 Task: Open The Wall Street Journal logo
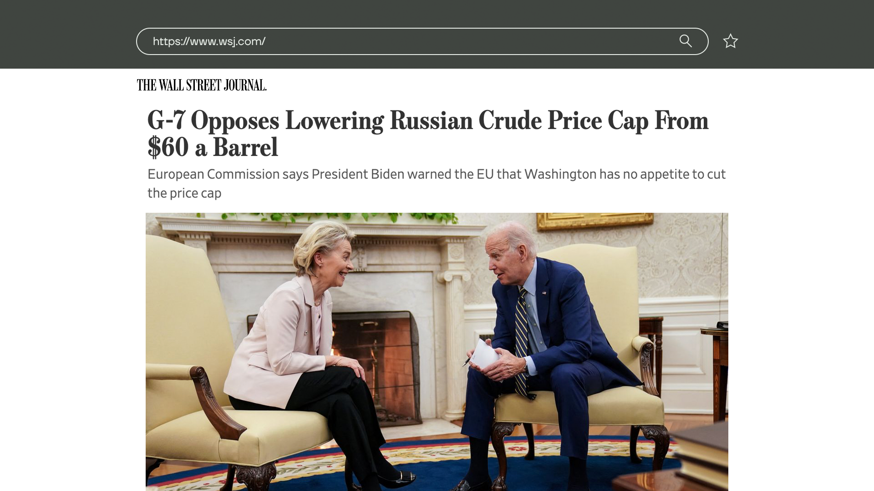pos(202,85)
